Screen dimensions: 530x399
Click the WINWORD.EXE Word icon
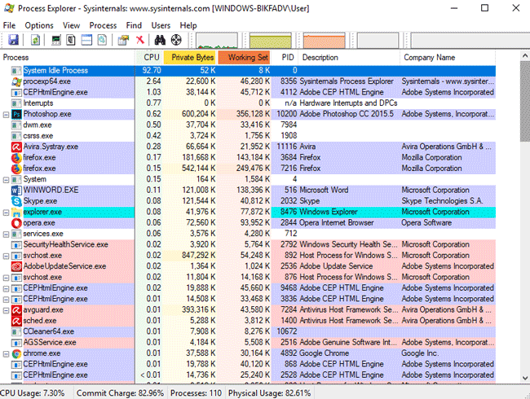17,190
